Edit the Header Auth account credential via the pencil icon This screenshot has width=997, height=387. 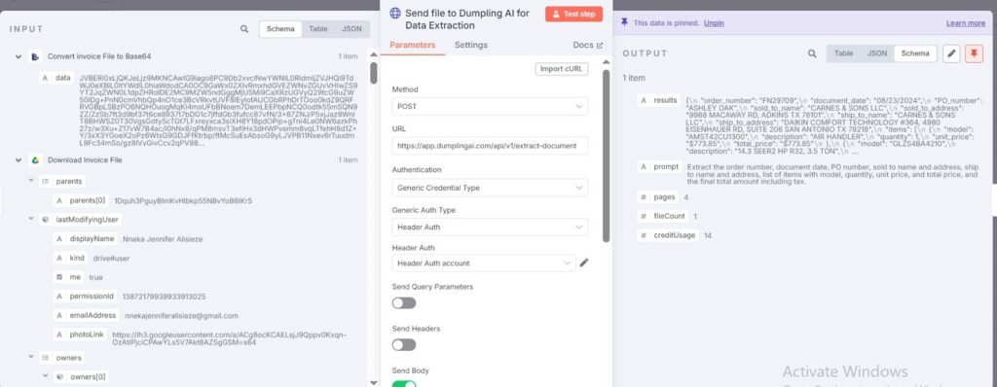click(x=584, y=263)
